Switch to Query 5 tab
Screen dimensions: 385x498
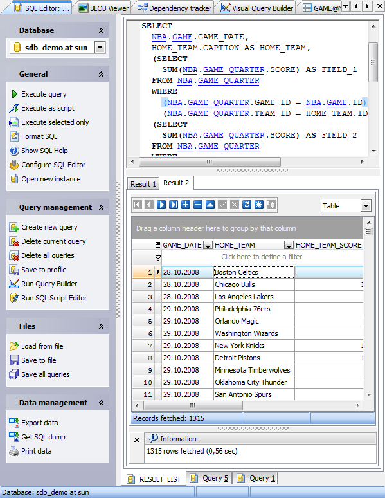(x=210, y=478)
